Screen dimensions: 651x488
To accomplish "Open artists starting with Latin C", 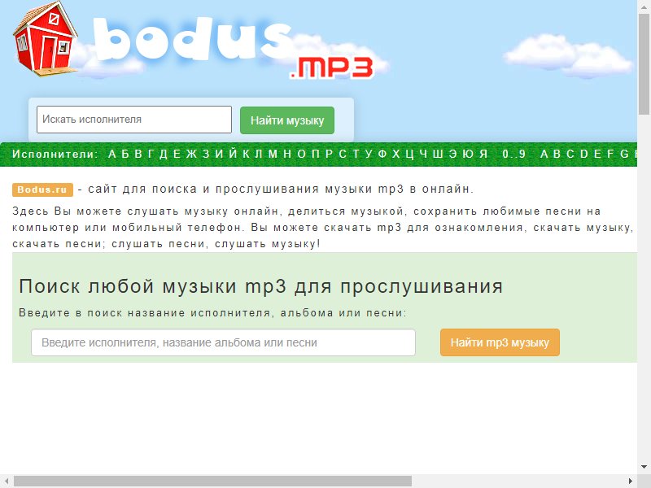I will [570, 154].
